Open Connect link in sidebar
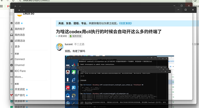This screenshot has width=199, height=108. point(20,59)
